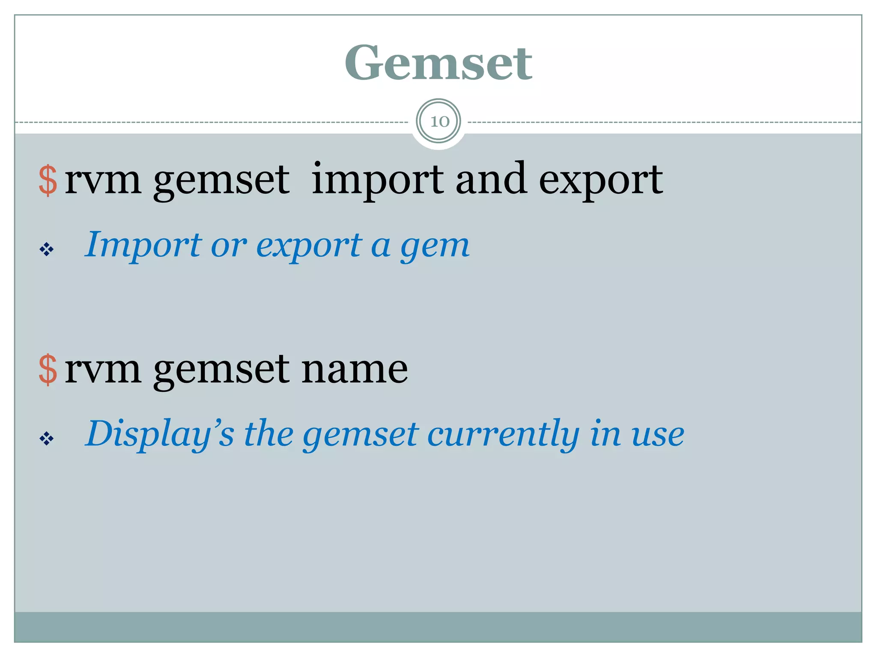This screenshot has width=877, height=657.
Task: Click the word import in command line
Action: 377,180
